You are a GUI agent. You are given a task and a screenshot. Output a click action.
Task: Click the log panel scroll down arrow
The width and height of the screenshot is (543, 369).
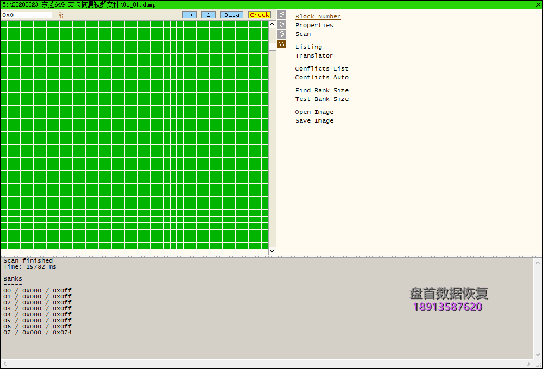pos(538,355)
